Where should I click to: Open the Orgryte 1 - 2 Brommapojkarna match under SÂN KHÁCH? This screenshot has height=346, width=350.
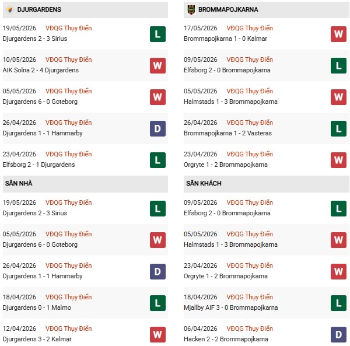[x=225, y=276]
